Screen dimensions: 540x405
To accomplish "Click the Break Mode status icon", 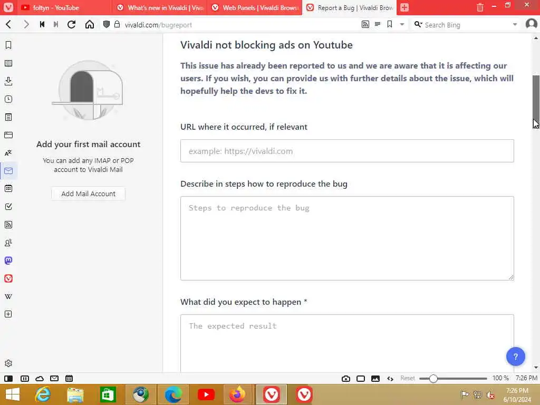I will tap(25, 379).
